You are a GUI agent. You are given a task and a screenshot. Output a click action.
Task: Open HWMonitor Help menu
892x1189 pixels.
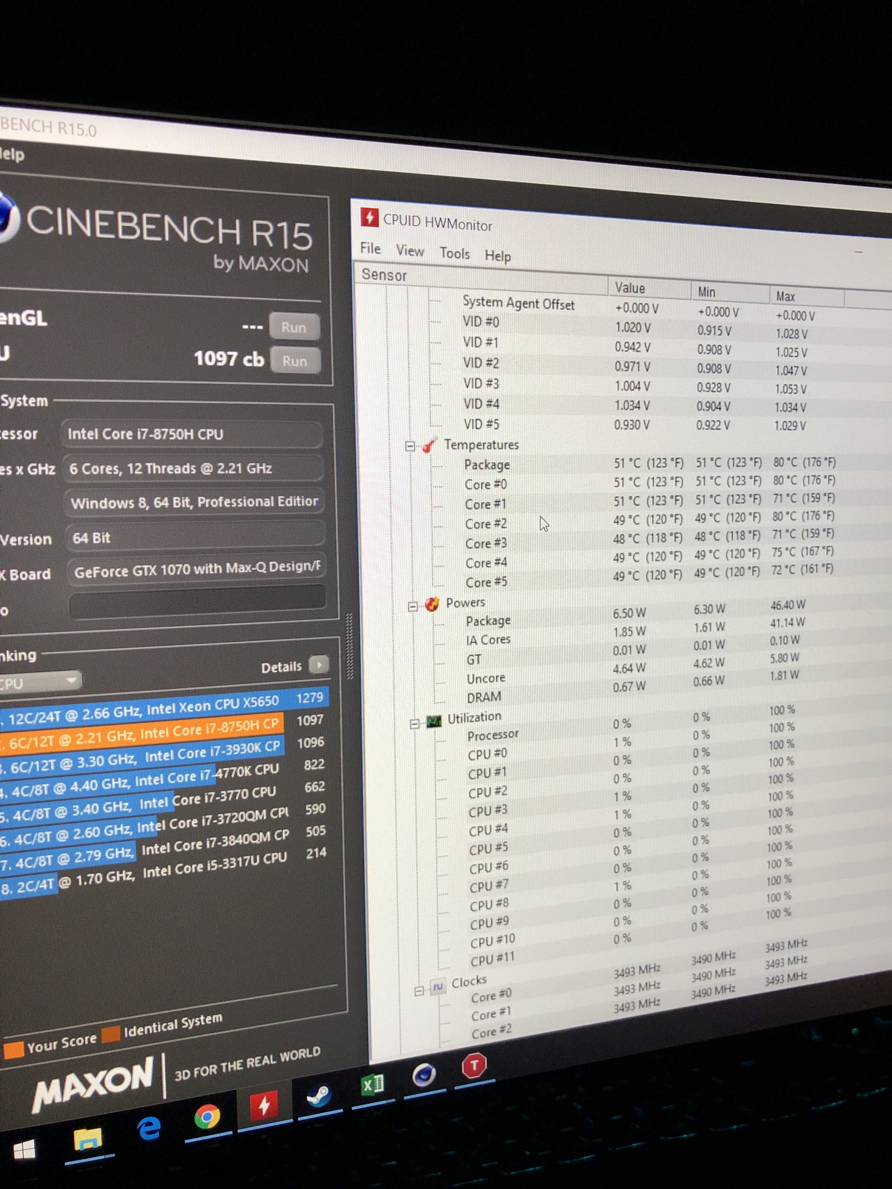[498, 256]
